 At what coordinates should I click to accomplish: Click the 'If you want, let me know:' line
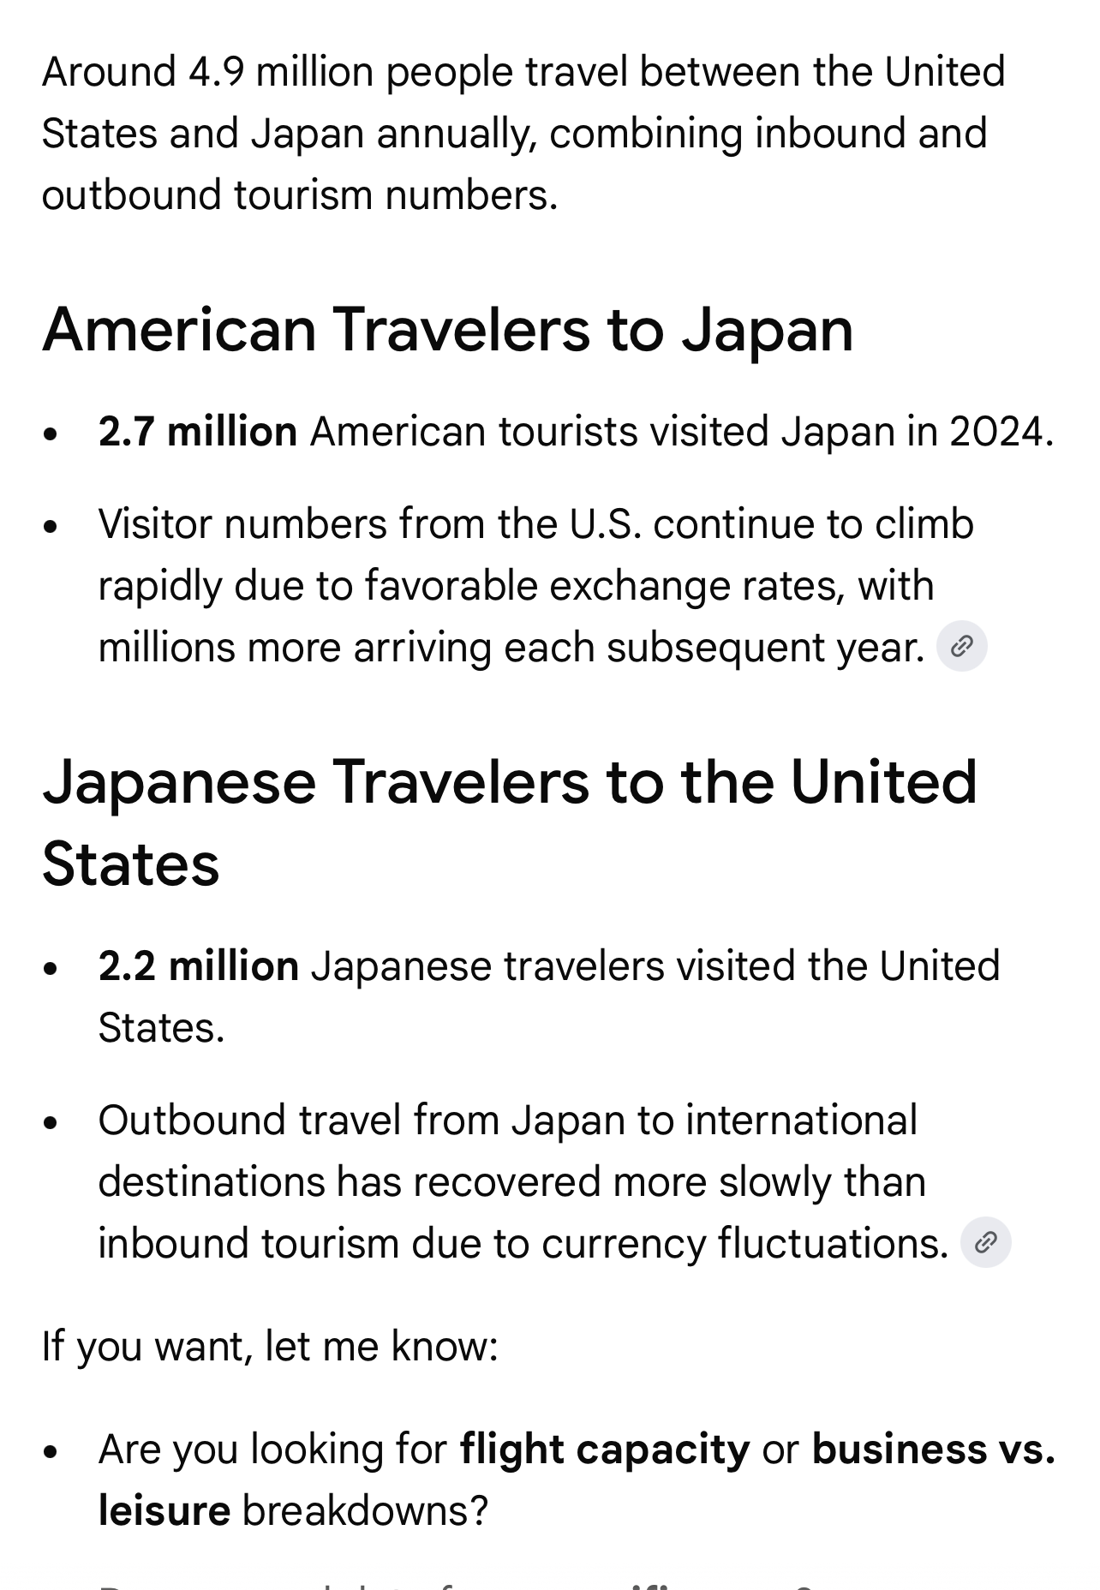point(270,1347)
